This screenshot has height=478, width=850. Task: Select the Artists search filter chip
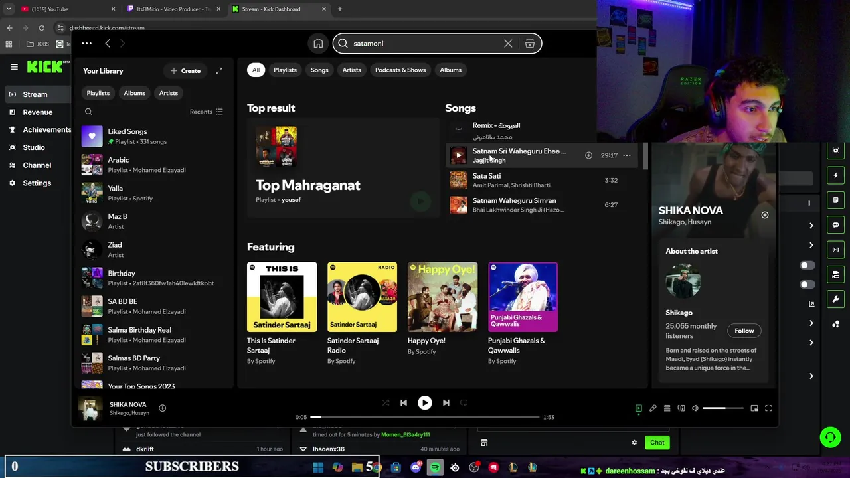pyautogui.click(x=351, y=70)
